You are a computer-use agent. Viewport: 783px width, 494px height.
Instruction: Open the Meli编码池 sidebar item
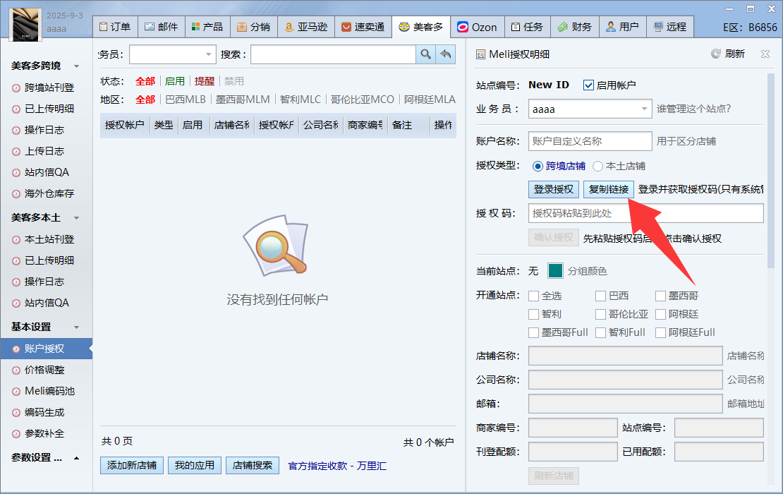(x=49, y=391)
